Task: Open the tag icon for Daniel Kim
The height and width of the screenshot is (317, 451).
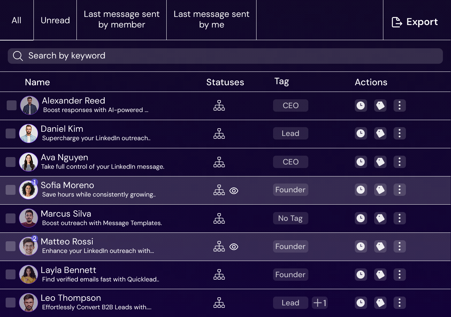Action: tap(380, 133)
